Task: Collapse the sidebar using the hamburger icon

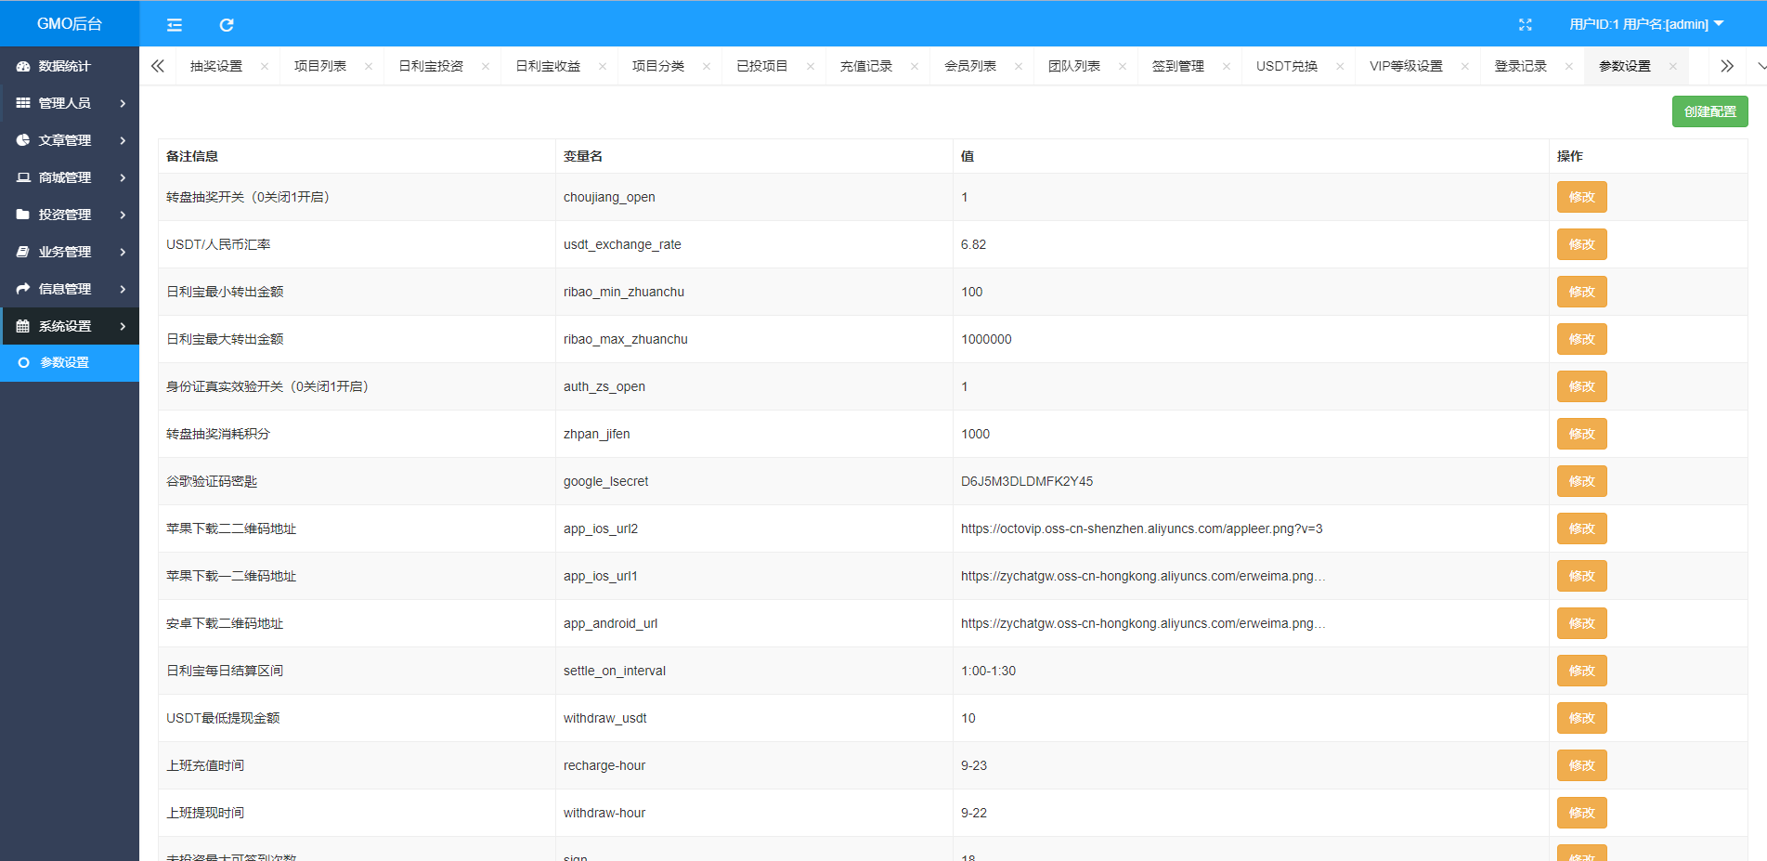Action: tap(174, 24)
